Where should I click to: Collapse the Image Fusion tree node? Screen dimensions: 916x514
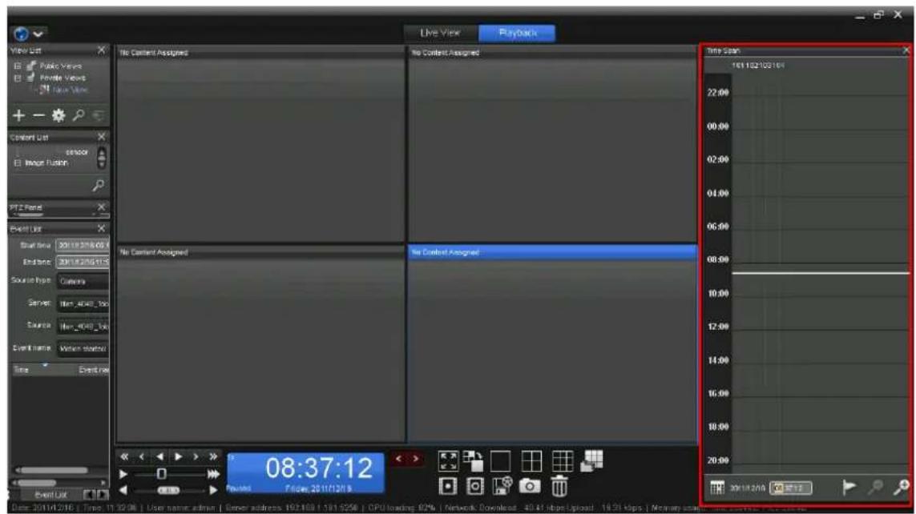[x=18, y=163]
